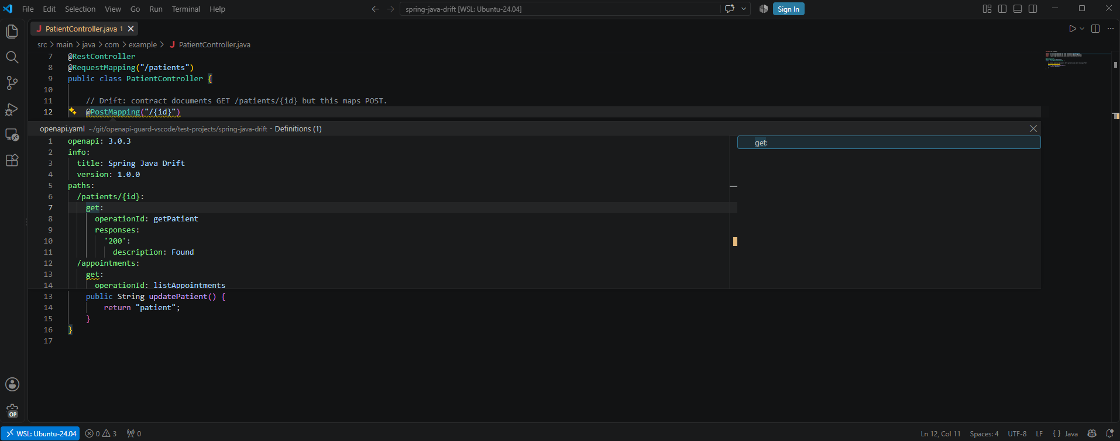
Task: Split the editor to the right
Action: tap(1095, 29)
